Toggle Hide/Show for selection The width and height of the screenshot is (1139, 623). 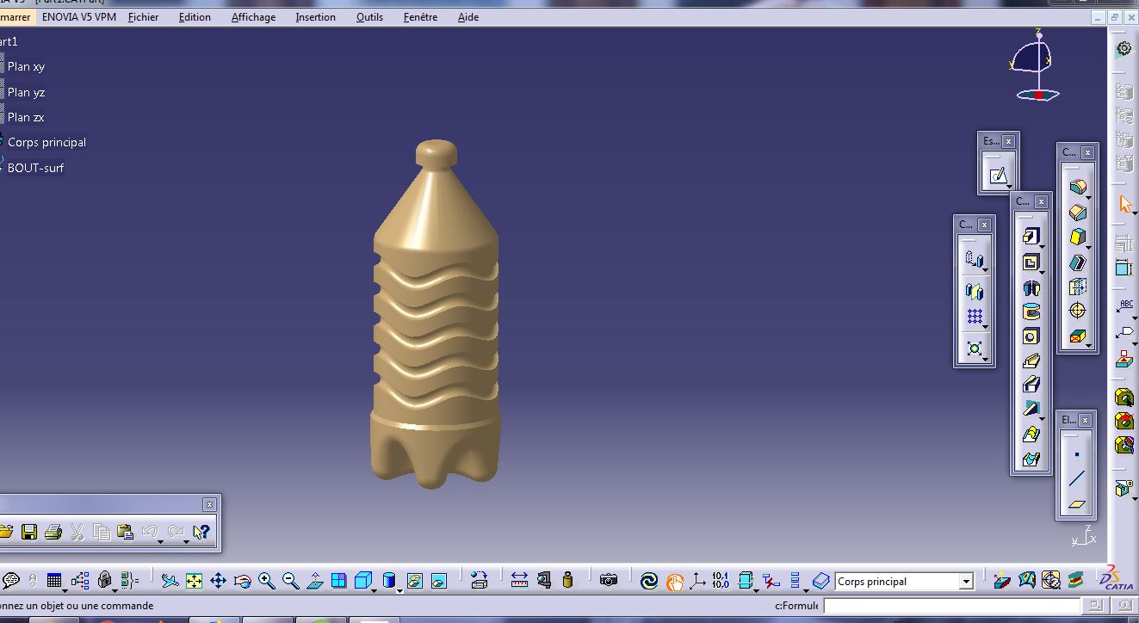tap(414, 581)
